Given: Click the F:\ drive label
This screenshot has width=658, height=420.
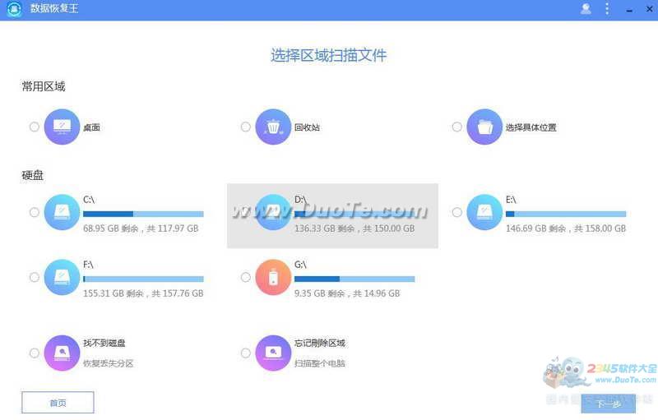Looking at the screenshot, I should tap(88, 265).
